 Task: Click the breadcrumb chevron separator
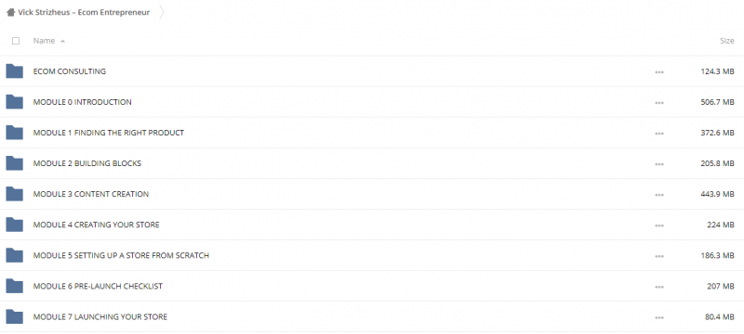click(162, 12)
